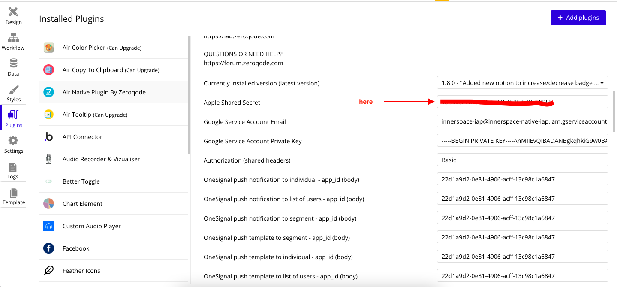Click the API Connector plugin icon
This screenshot has width=617, height=287.
point(48,137)
